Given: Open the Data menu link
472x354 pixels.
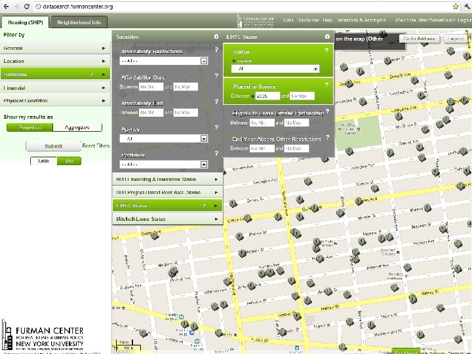Looking at the screenshot, I should pos(288,20).
